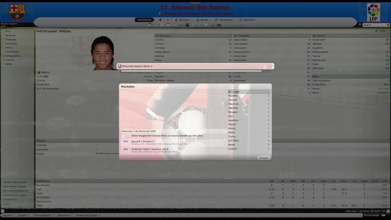Screen dimensions: 391x220
Task: Select Estadísticas in the sidebar
Action: coord(12,52)
